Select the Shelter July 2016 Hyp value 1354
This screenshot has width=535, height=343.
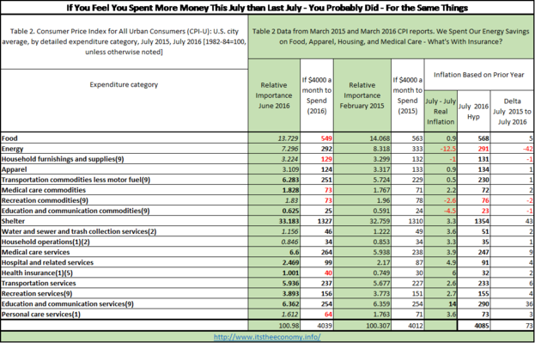[482, 221]
